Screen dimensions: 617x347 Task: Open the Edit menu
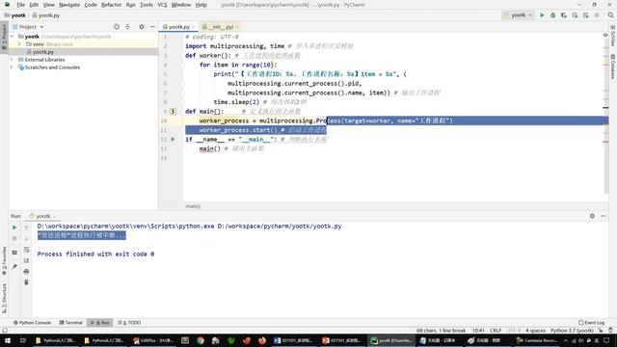point(34,5)
